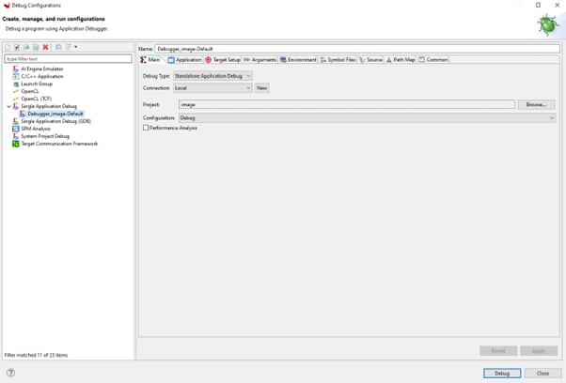Click the New launch configuration icon
The height and width of the screenshot is (383, 566).
(8, 47)
